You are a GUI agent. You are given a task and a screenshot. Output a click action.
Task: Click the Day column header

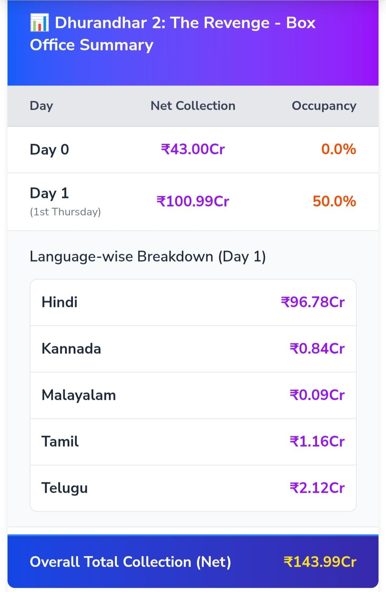point(41,106)
